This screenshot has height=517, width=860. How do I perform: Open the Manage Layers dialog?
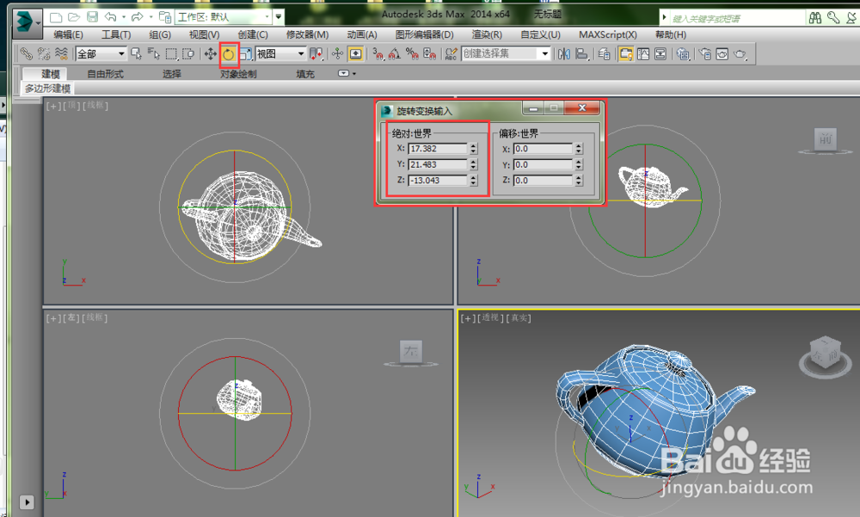pos(604,54)
